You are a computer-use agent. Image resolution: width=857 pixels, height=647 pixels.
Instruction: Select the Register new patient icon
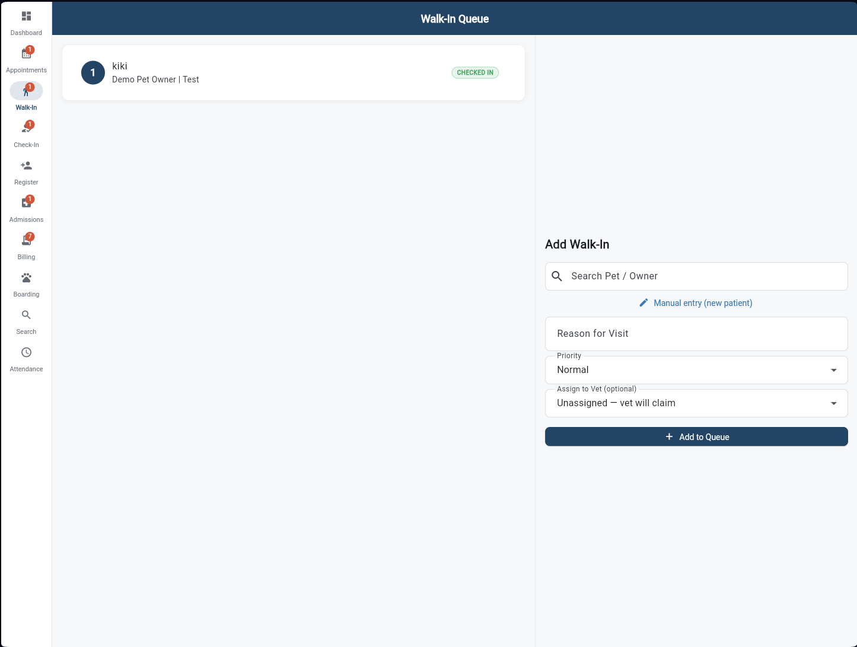pos(26,165)
